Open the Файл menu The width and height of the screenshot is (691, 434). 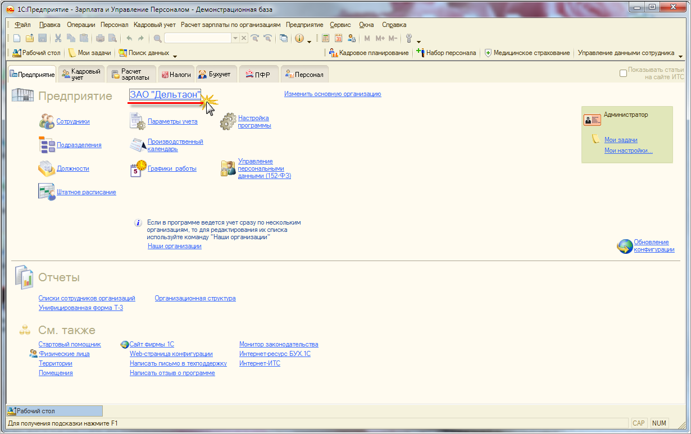pos(22,25)
